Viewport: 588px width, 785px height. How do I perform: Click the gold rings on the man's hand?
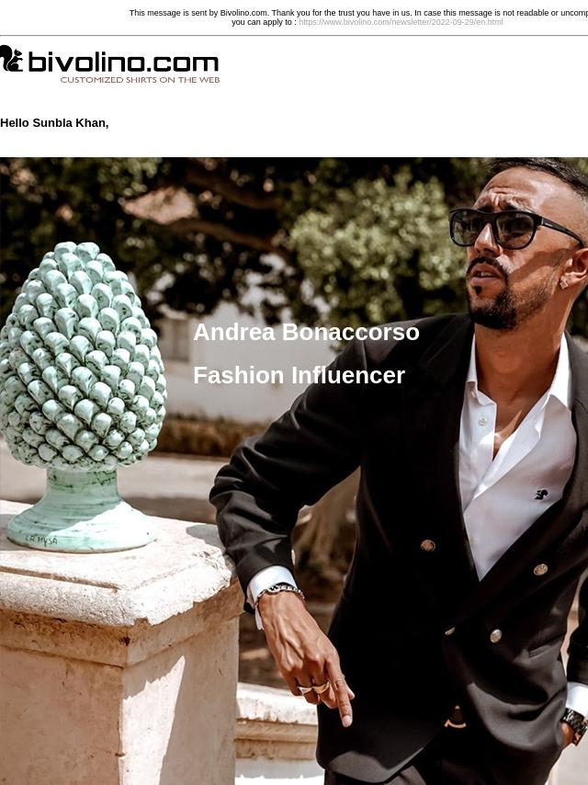315,688
